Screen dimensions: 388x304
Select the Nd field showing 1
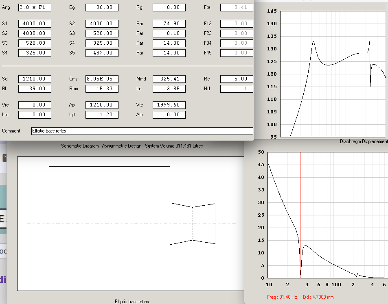tap(237, 89)
